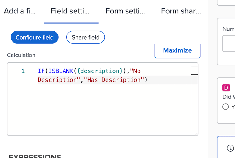Open the Add a field tab
235x158 pixels.
tap(19, 11)
